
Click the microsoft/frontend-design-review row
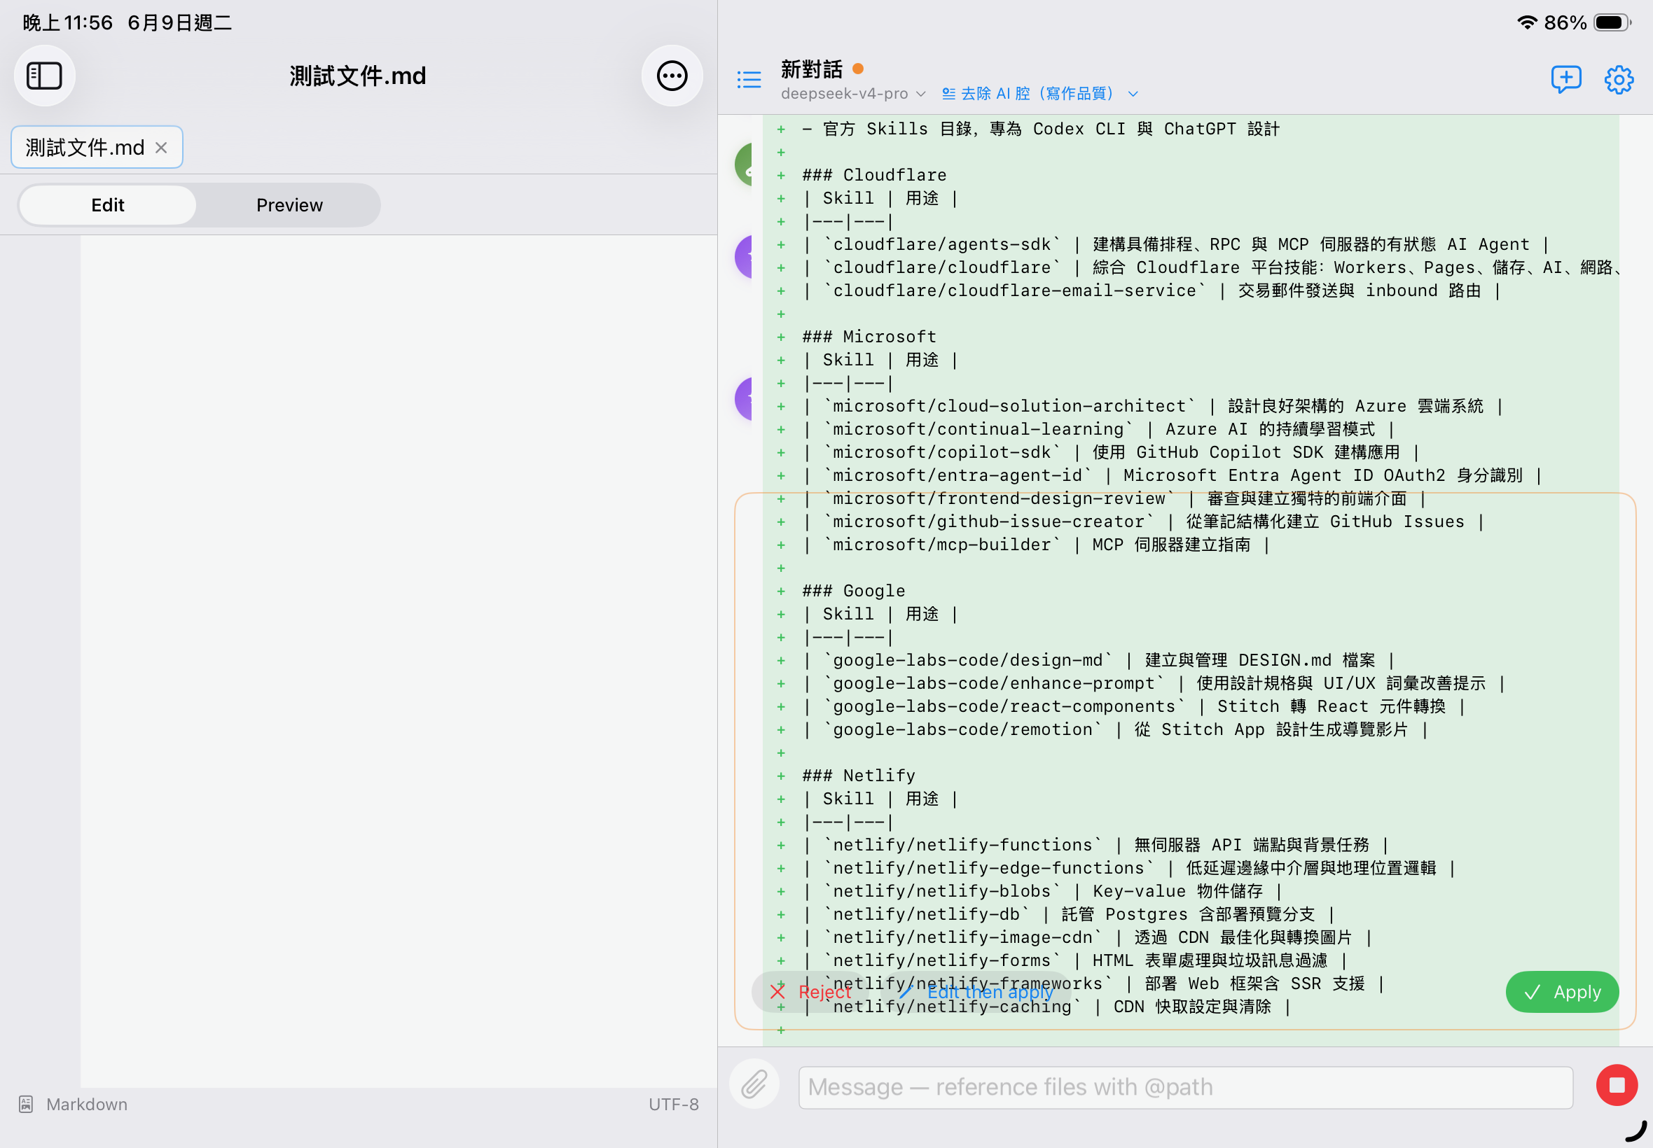(x=1114, y=498)
